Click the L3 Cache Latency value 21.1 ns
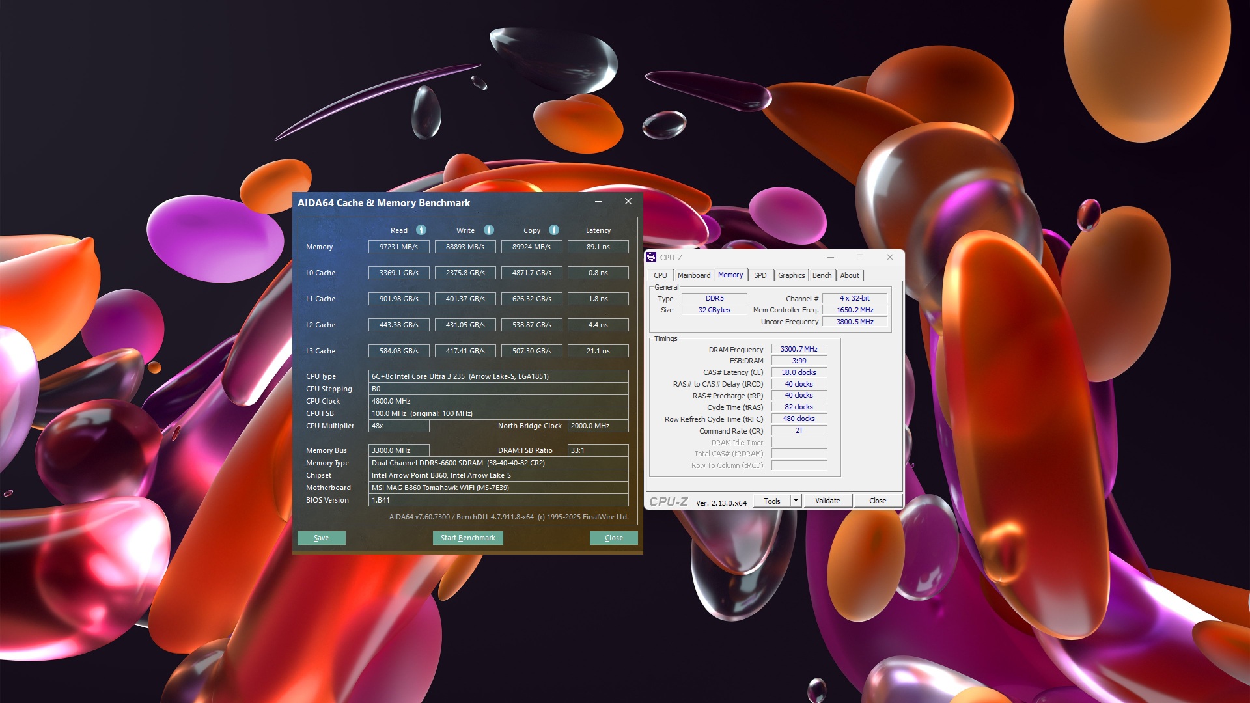 click(x=598, y=351)
